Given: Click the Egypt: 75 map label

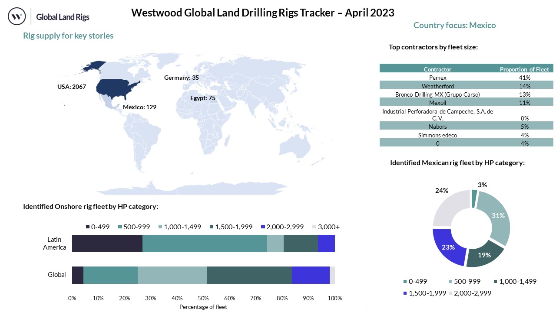Looking at the screenshot, I should pyautogui.click(x=203, y=98).
